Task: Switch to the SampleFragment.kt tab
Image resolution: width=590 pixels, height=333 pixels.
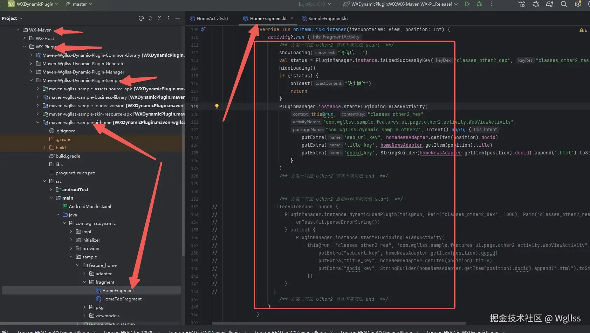Action: (325, 18)
